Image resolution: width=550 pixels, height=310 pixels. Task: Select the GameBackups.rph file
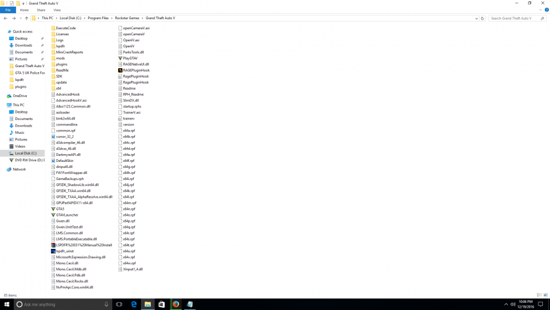click(67, 179)
